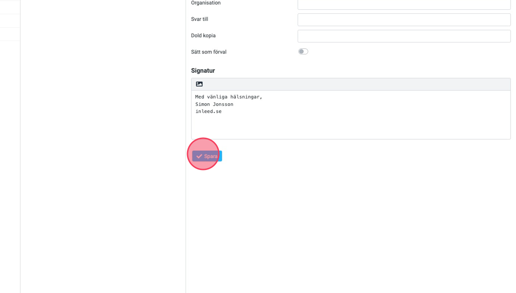This screenshot has height=293, width=516.
Task: Click empty space below the signature text
Action: [x=350, y=128]
